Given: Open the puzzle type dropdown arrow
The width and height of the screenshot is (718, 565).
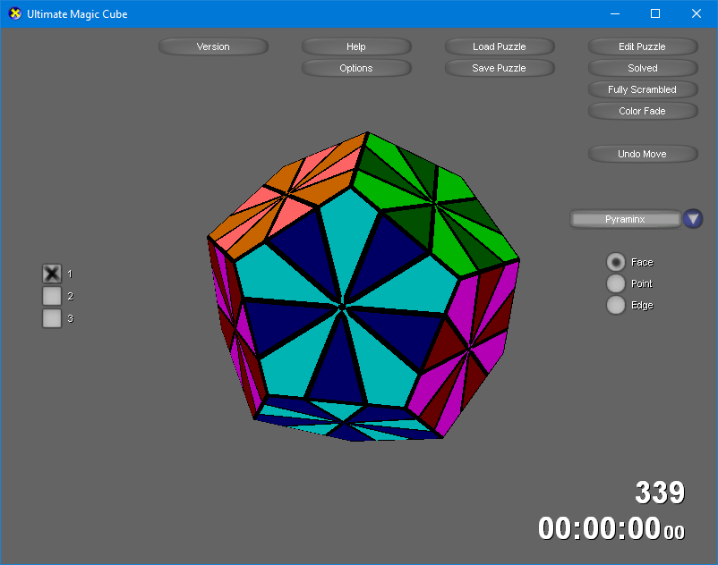Looking at the screenshot, I should click(x=692, y=218).
